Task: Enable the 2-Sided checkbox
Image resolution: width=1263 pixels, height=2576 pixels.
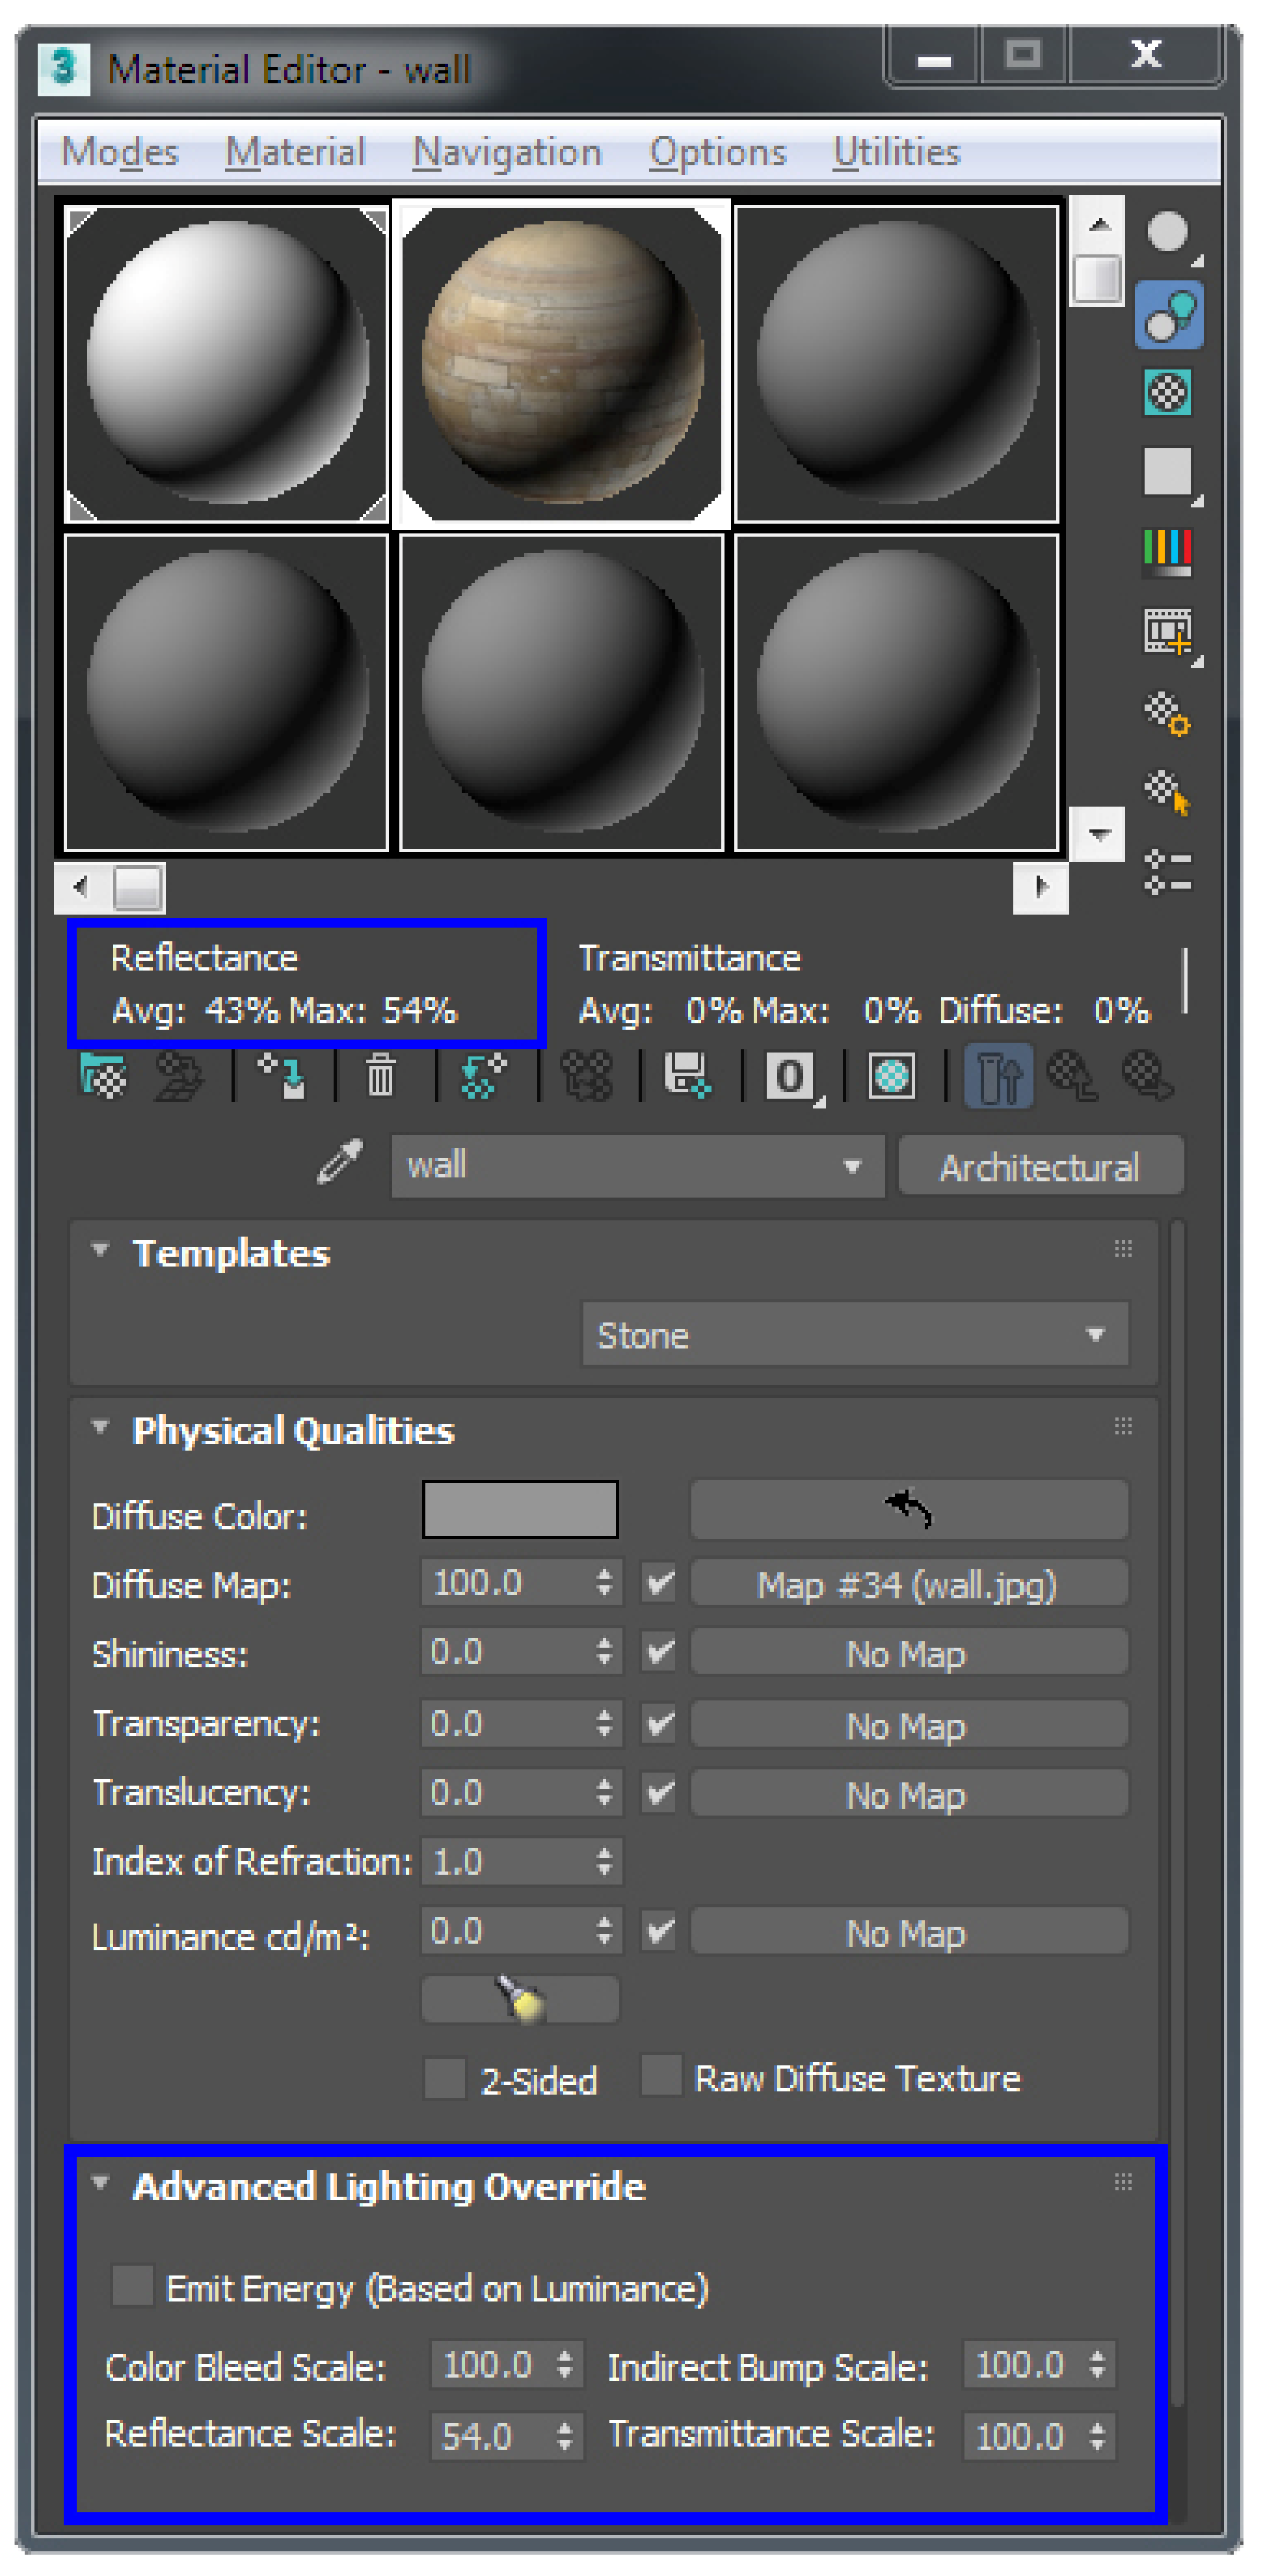Action: coord(445,2079)
